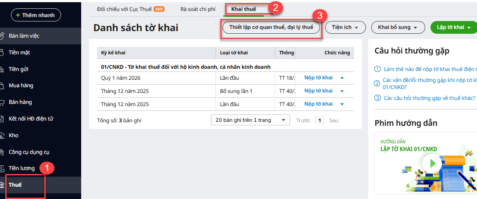Open Mua hàng sidebar section
The height and width of the screenshot is (199, 477).
pos(21,85)
